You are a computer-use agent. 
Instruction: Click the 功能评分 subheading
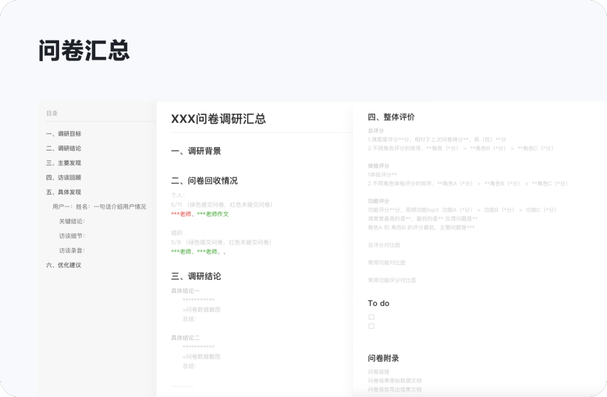click(x=379, y=201)
